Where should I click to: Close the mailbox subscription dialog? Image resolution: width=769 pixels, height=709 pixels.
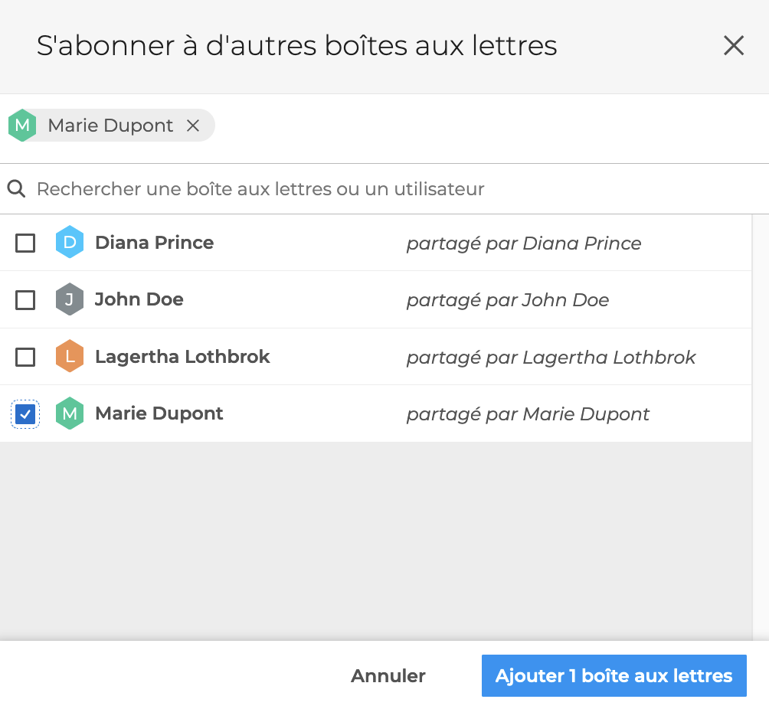point(733,46)
